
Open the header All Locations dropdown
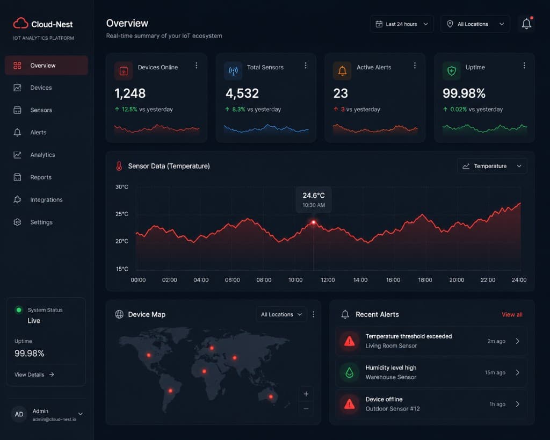pos(475,24)
